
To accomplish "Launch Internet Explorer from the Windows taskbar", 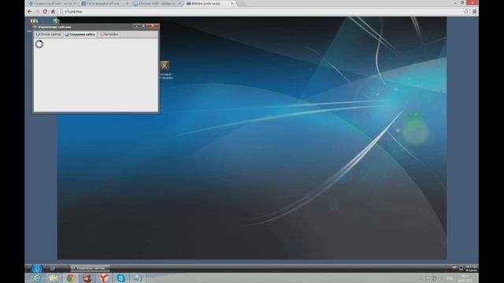I will [37, 278].
